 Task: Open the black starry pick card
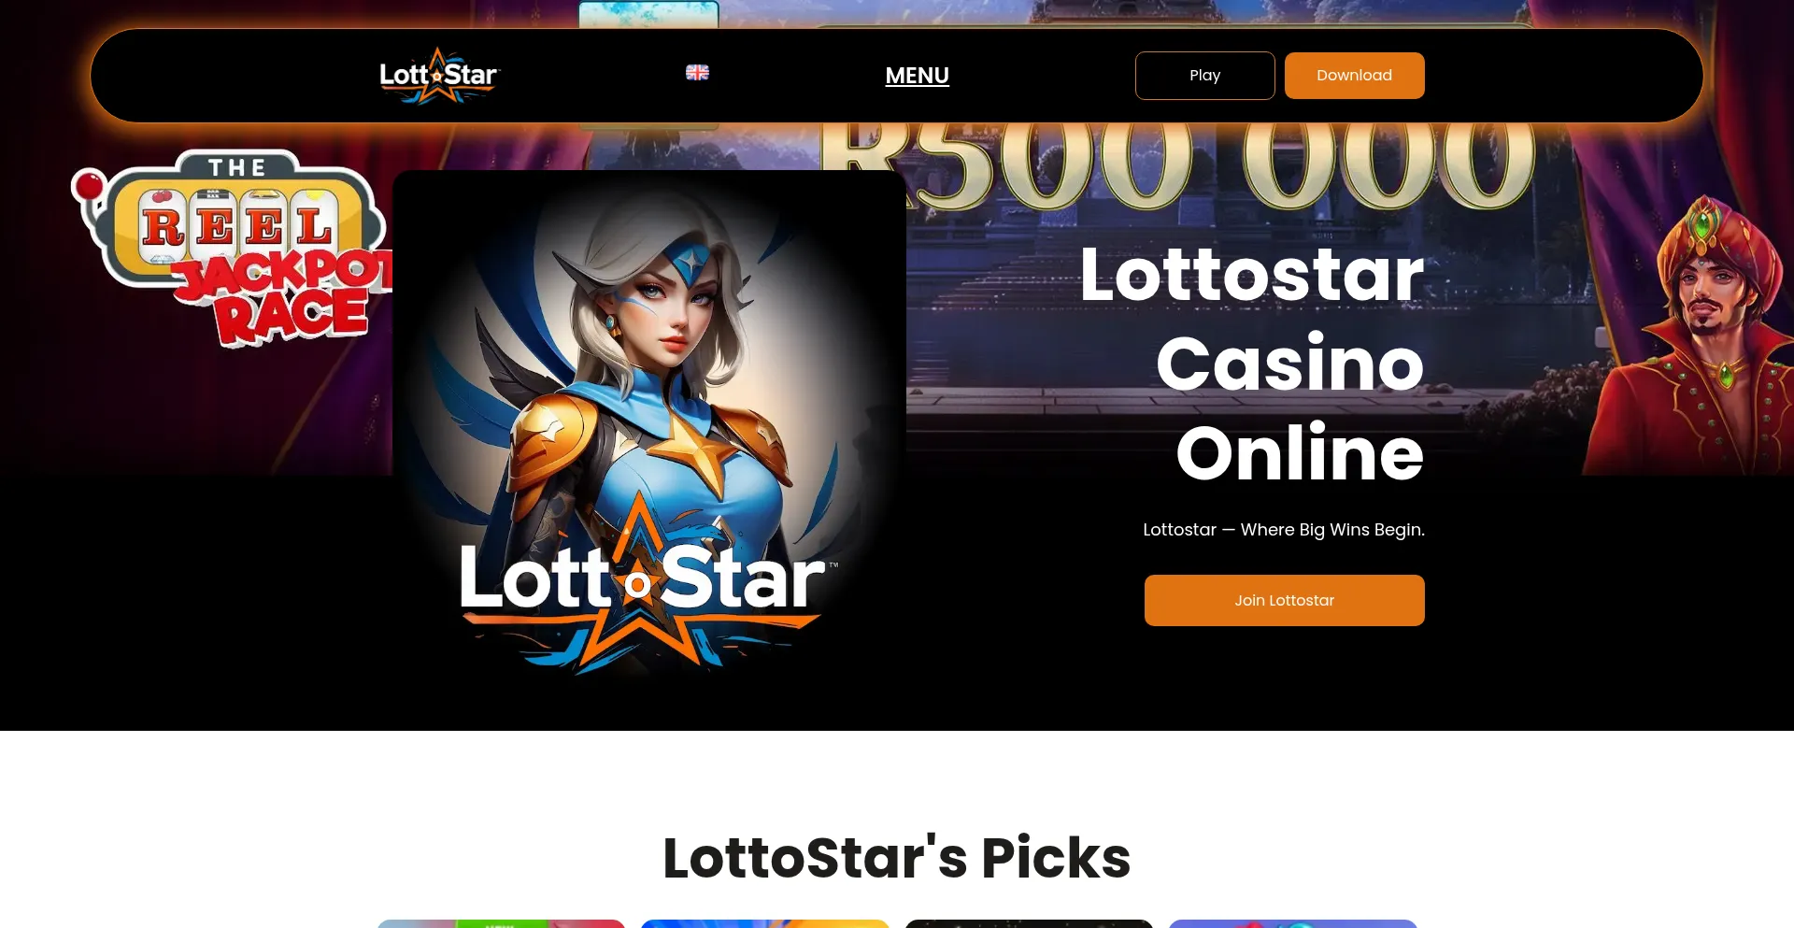(x=1029, y=923)
